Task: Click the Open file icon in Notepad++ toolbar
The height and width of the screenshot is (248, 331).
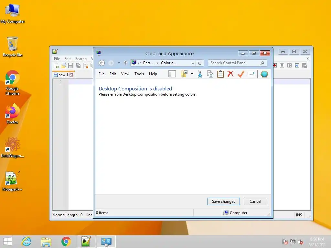Action: (x=63, y=66)
